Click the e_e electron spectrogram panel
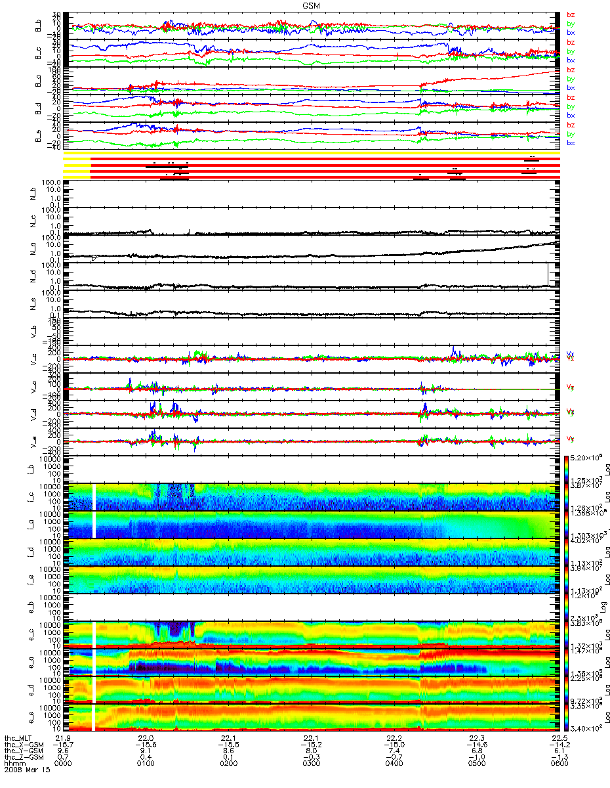 click(x=313, y=717)
